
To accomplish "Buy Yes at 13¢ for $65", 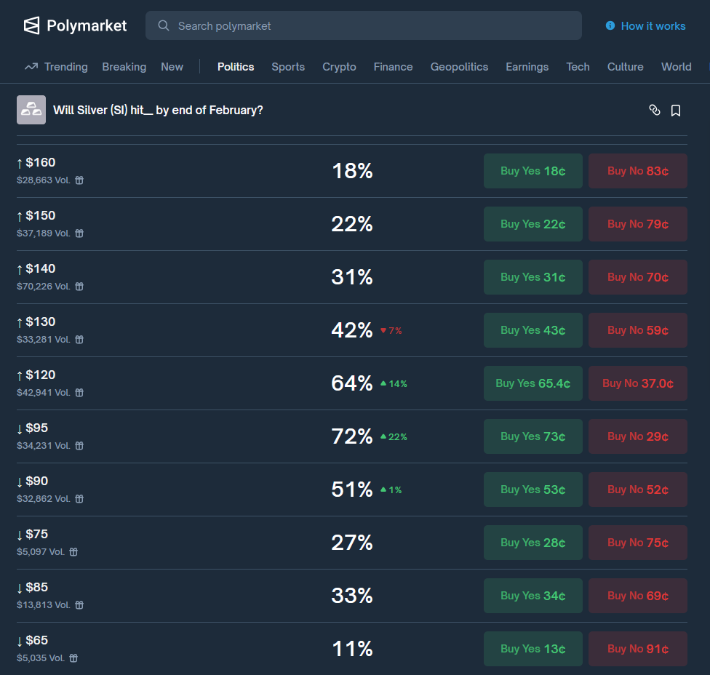I will pyautogui.click(x=533, y=649).
